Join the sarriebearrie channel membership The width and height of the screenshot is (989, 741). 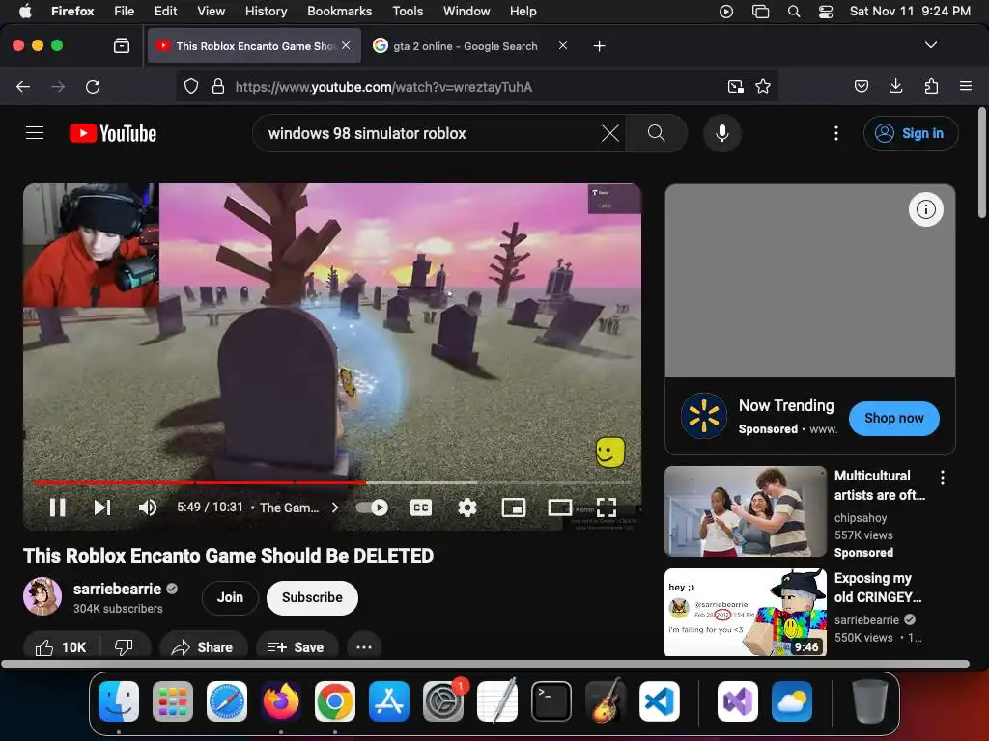point(230,597)
